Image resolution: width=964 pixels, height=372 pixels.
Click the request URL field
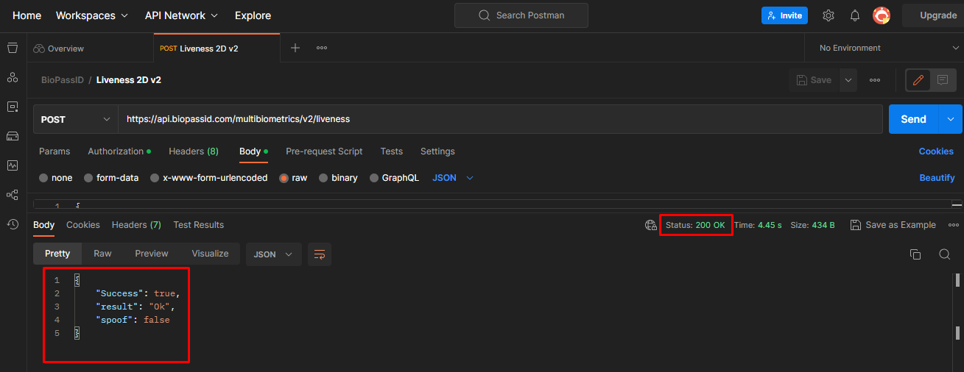[501, 119]
